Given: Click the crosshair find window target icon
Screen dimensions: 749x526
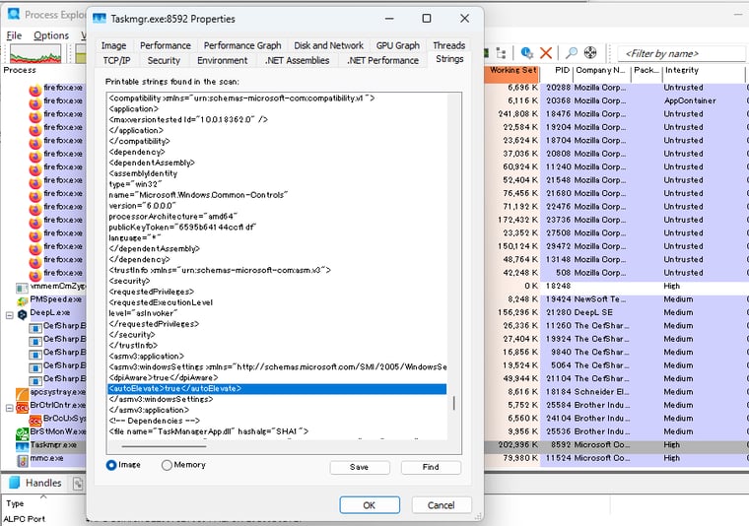Looking at the screenshot, I should (x=590, y=52).
